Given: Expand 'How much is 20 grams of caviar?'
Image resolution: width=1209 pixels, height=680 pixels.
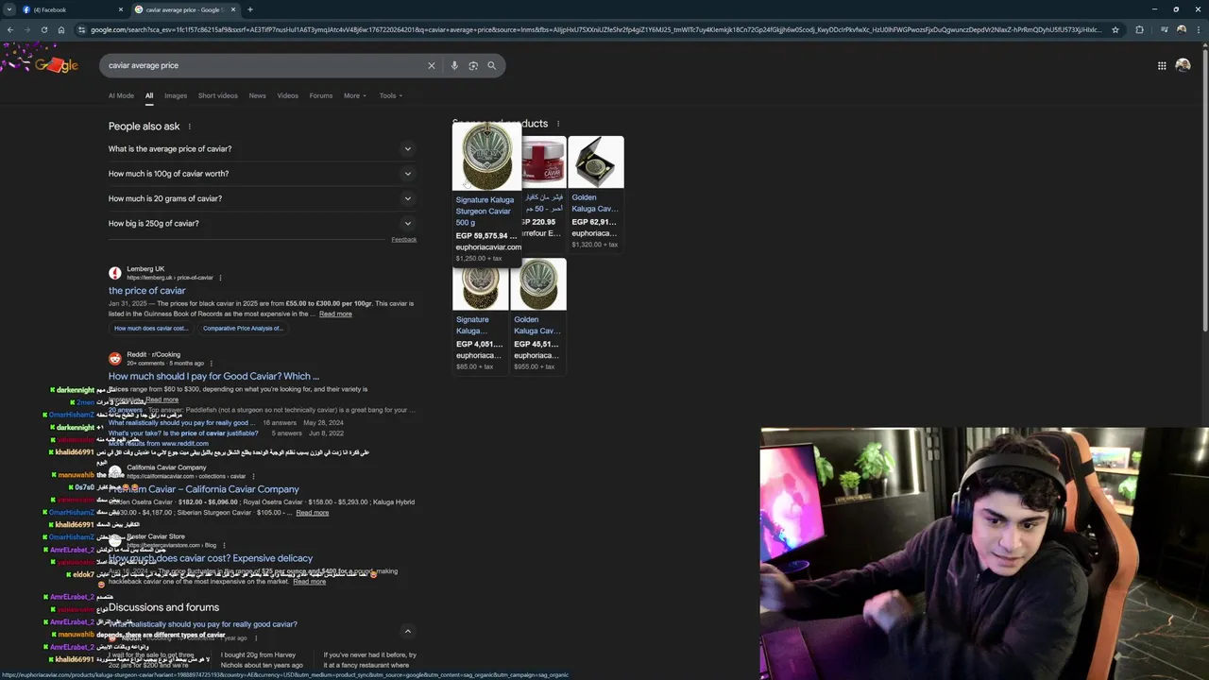Looking at the screenshot, I should coord(262,198).
